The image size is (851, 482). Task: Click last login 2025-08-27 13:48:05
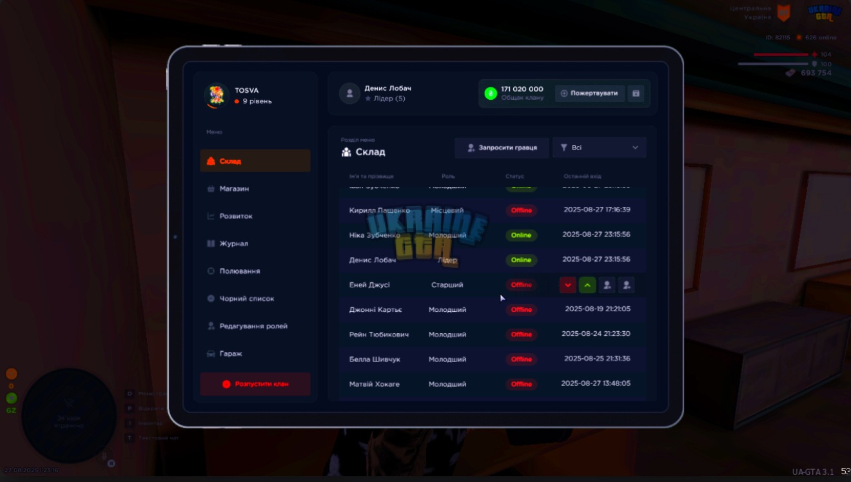597,383
